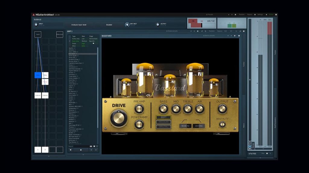
Task: Select the SOFT mode button on the amp
Action: click(x=163, y=117)
